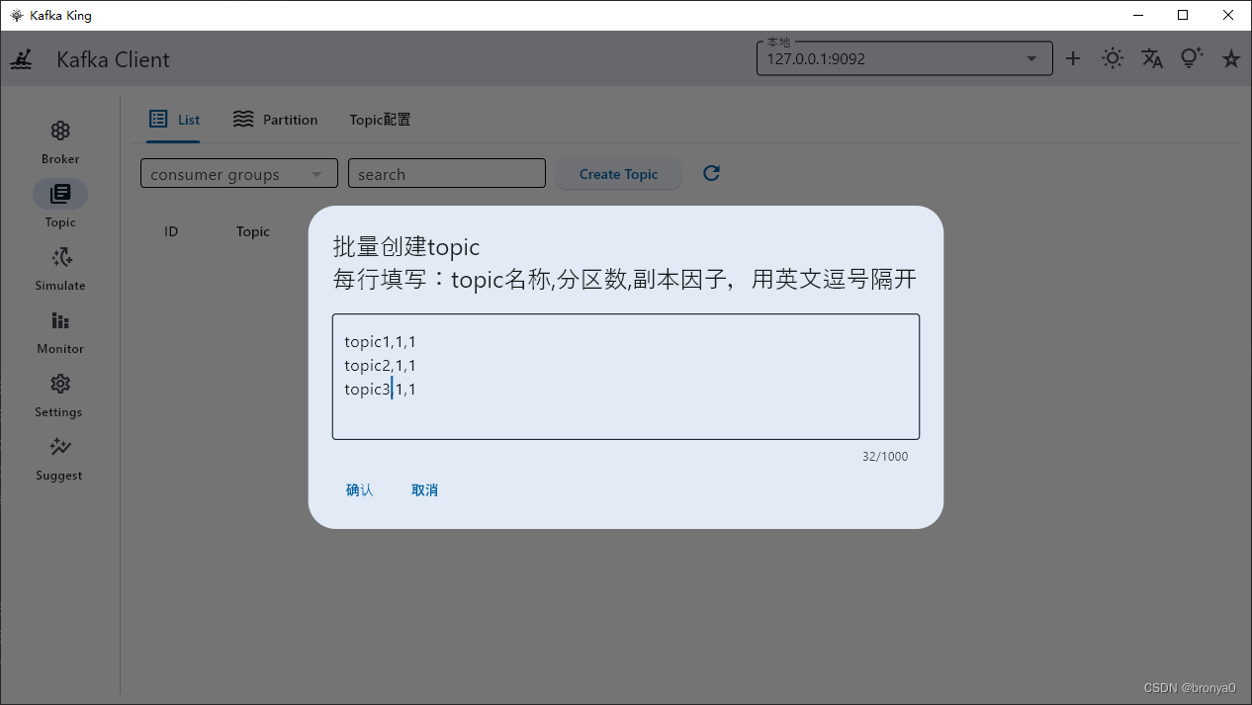Close the Kafka King window

pyautogui.click(x=1228, y=15)
